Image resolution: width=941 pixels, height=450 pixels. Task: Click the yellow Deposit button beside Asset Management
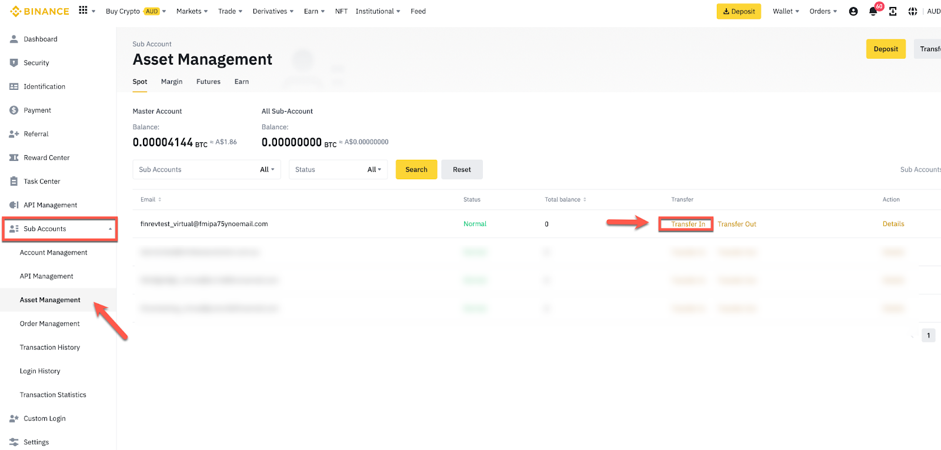point(886,49)
